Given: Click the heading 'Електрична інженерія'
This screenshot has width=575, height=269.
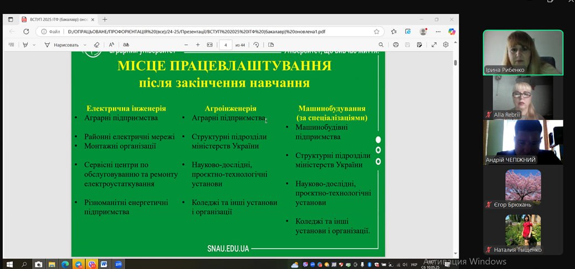Looking at the screenshot, I should (126, 108).
